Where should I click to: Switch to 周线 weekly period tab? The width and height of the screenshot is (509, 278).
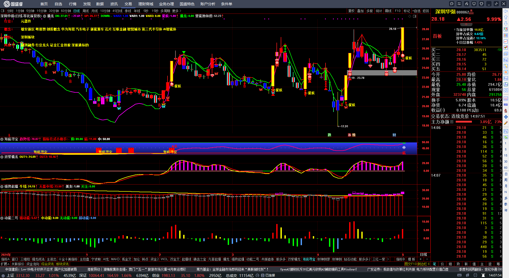pyautogui.click(x=86, y=11)
